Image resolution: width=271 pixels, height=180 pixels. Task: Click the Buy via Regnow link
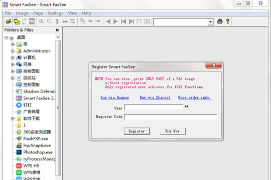click(x=115, y=97)
